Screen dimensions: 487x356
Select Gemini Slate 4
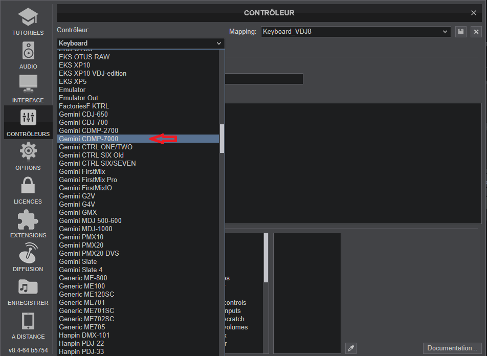point(138,270)
